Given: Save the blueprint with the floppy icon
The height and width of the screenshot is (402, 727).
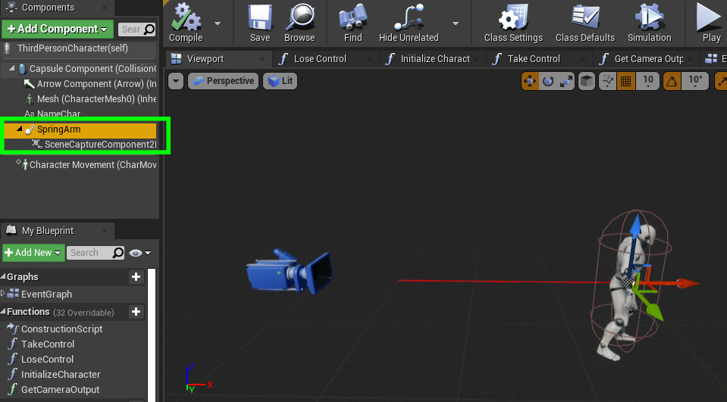Looking at the screenshot, I should click(x=259, y=23).
